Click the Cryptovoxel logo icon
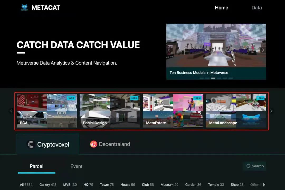 point(31,144)
